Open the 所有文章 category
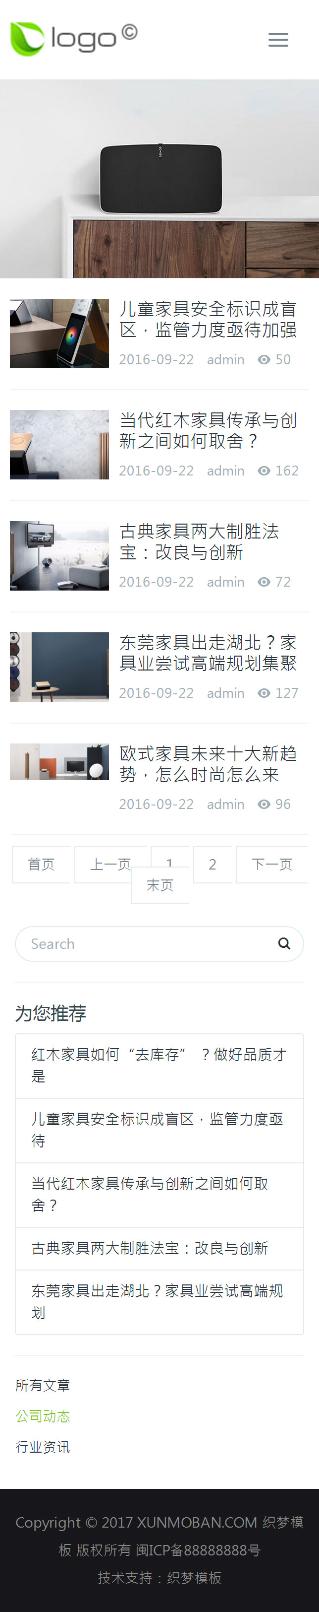 click(43, 1386)
